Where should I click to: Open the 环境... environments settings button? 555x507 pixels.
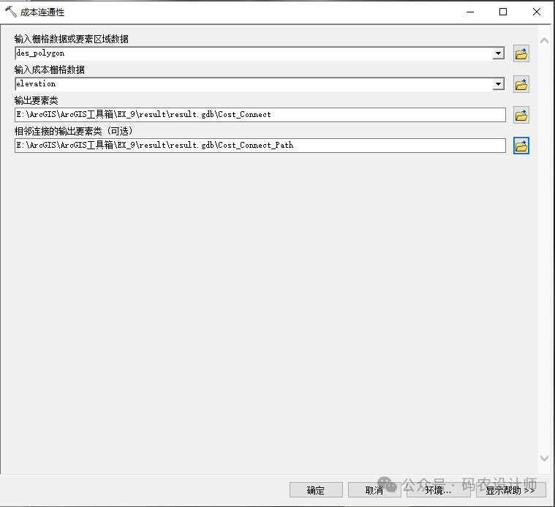(438, 490)
